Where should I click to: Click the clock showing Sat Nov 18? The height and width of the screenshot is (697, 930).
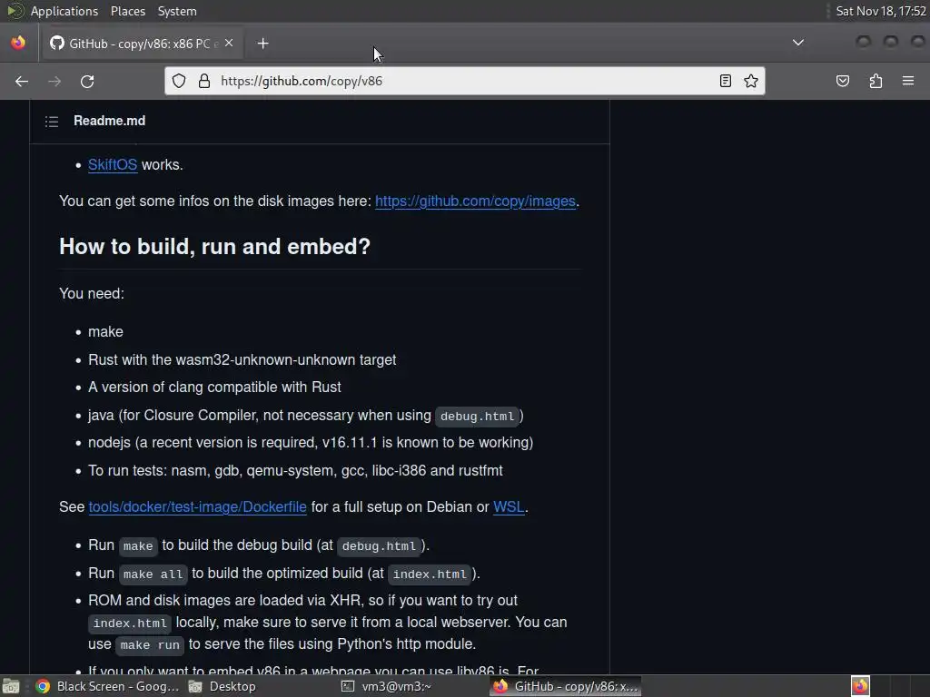pyautogui.click(x=880, y=11)
